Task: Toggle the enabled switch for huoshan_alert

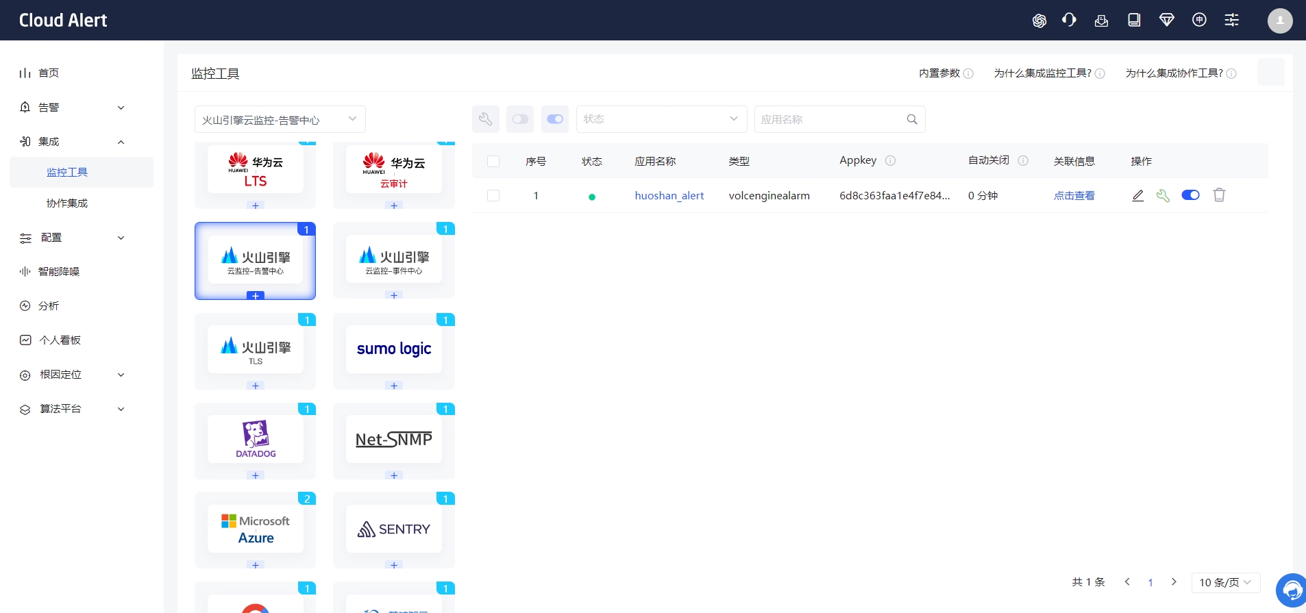Action: pos(1191,195)
